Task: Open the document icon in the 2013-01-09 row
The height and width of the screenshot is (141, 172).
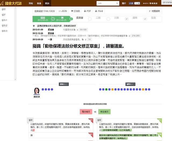Action: (75, 30)
